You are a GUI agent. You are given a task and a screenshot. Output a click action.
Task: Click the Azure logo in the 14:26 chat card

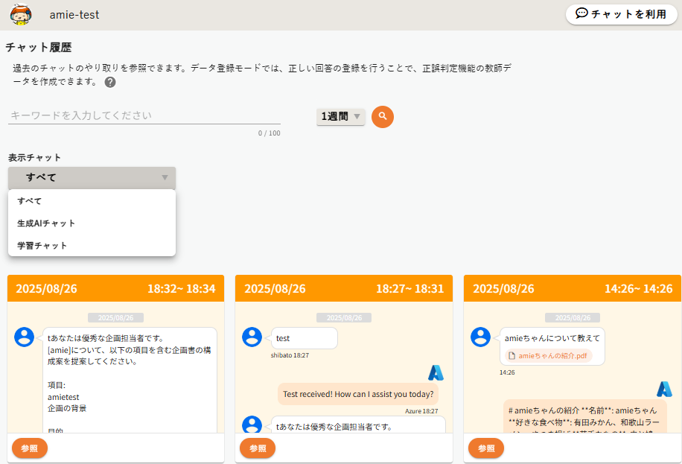(x=664, y=389)
